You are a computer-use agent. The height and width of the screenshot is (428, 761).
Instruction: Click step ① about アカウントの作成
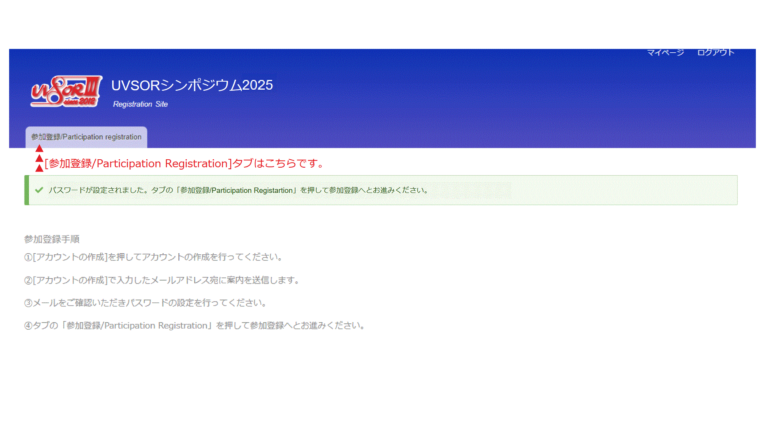(x=154, y=257)
